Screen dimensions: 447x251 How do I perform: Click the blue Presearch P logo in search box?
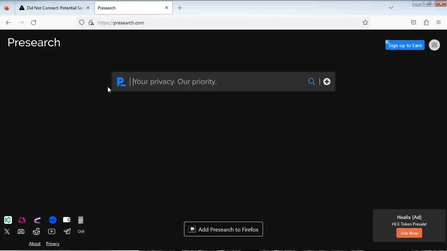121,82
